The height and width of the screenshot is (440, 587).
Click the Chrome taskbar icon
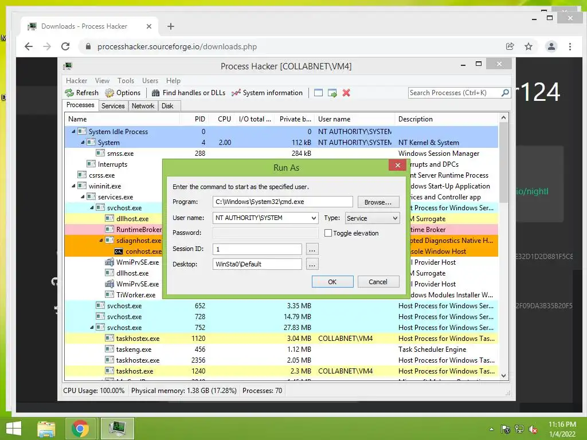tap(80, 429)
